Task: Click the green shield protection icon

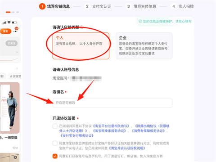Action: (x=140, y=22)
